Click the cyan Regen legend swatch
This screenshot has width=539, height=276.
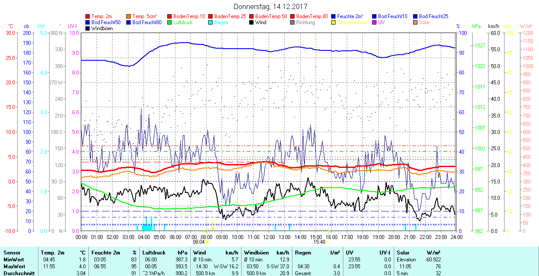(211, 22)
